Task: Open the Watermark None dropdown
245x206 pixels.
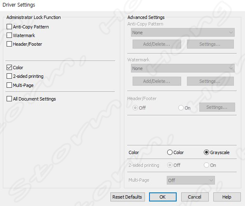Action: pos(183,68)
